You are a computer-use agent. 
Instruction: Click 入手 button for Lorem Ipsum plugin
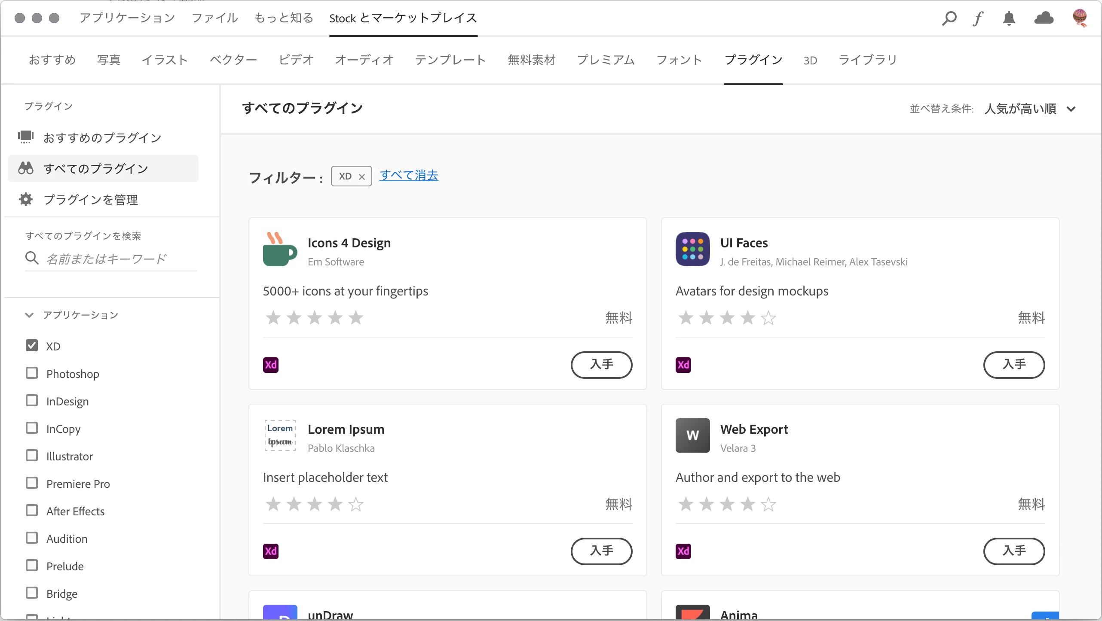point(601,551)
